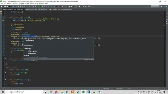Click the horizontal scrollbar in the Javadoc popup
Viewport: 168px width, 94px height.
pos(59,58)
